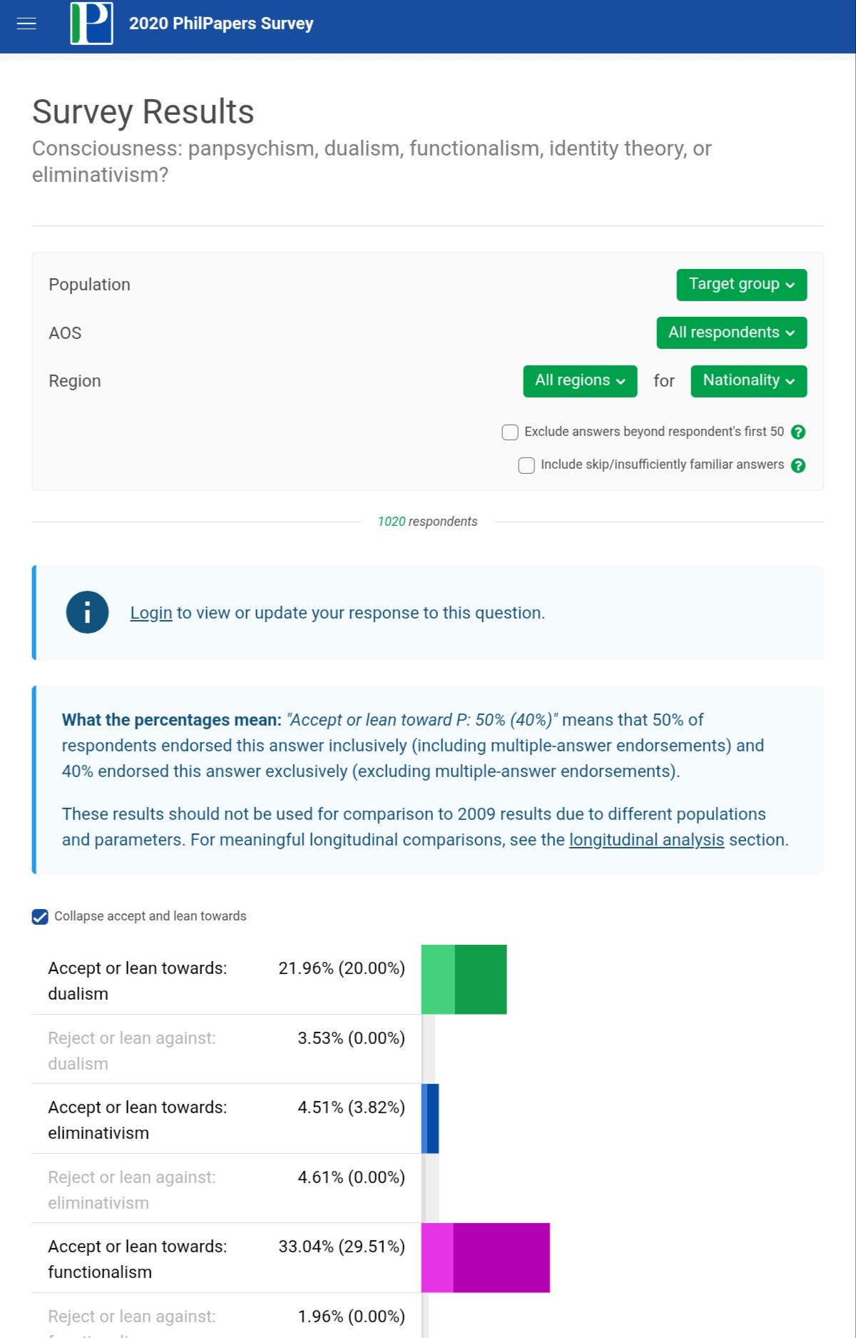The width and height of the screenshot is (856, 1338).
Task: Open the All respondents AOS dropdown
Action: pyautogui.click(x=731, y=333)
